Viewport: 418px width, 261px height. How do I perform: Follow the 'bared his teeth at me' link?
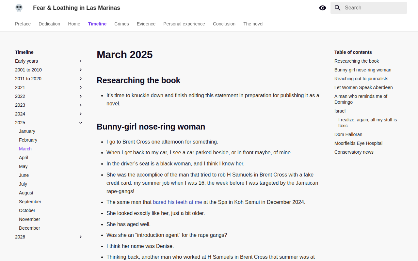(x=177, y=202)
